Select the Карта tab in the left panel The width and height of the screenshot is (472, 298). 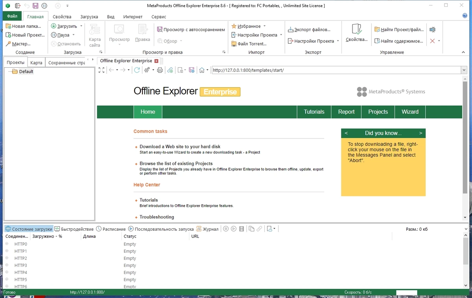36,63
